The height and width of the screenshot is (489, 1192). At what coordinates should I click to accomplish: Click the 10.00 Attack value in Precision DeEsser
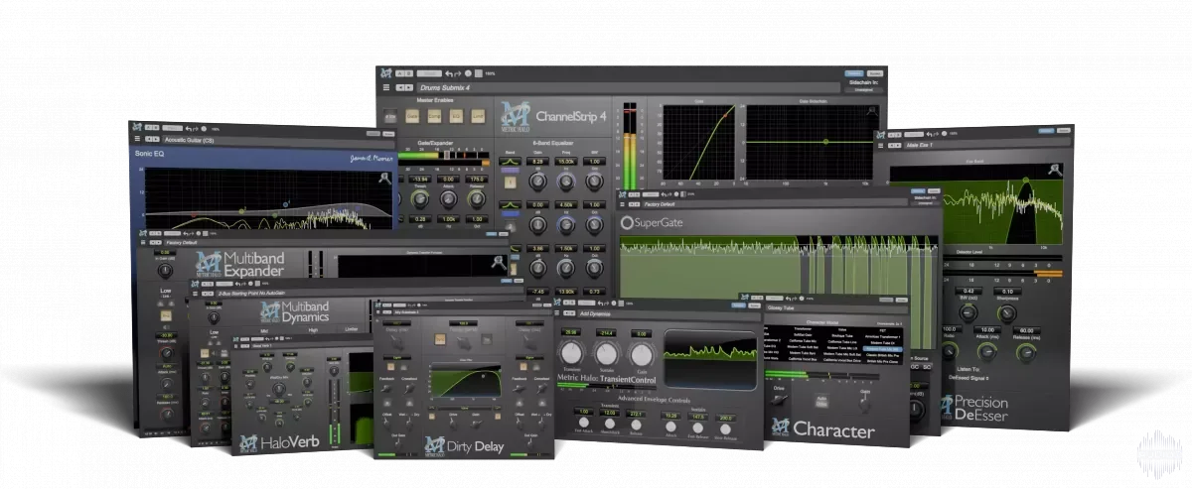pyautogui.click(x=987, y=330)
